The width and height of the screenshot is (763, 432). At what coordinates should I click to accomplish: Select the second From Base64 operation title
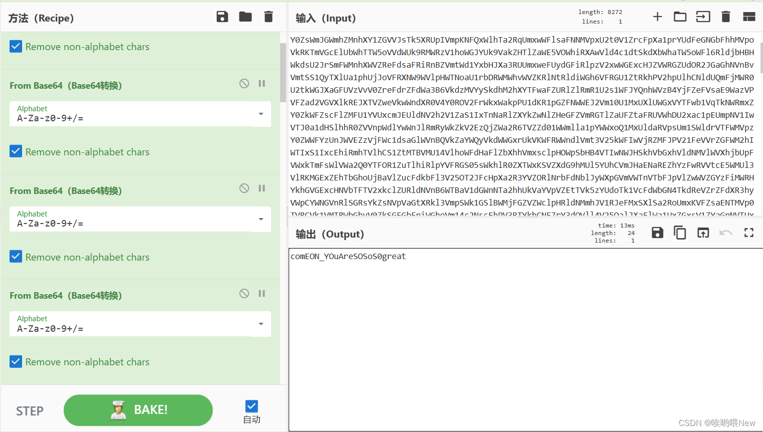pyautogui.click(x=66, y=191)
